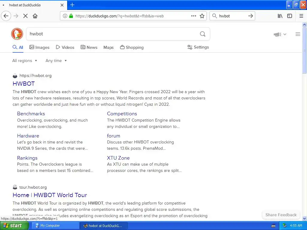Open a new tab with plus button

point(72,5)
